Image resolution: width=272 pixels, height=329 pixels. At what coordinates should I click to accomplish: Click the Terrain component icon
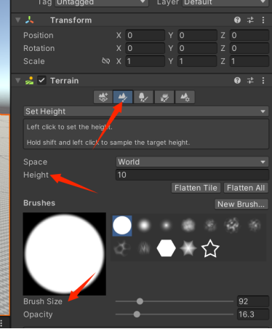pyautogui.click(x=29, y=80)
